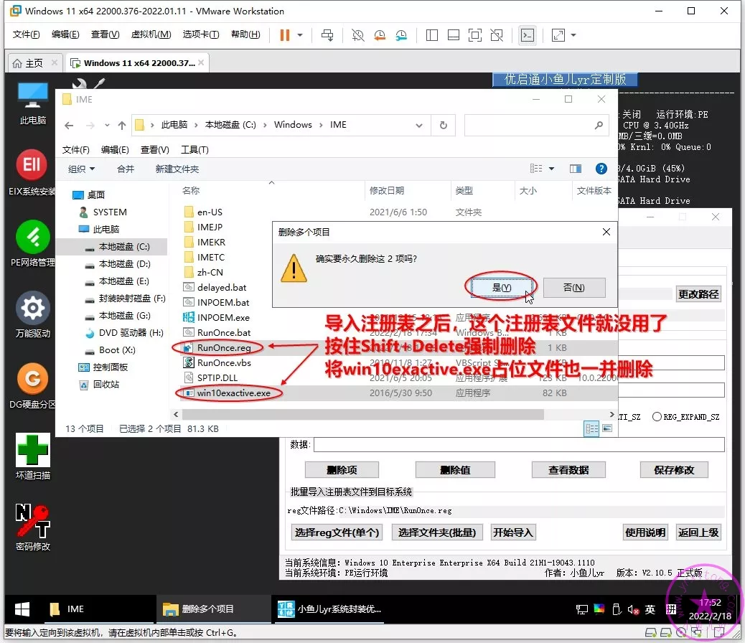Toggle the preview pane button in Explorer

coord(575,169)
